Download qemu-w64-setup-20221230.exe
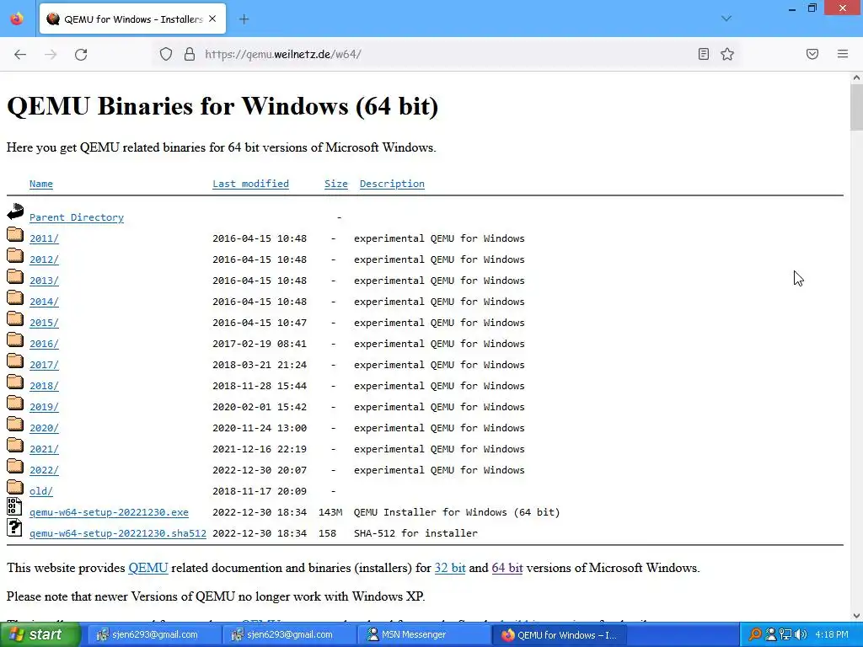 tap(109, 512)
